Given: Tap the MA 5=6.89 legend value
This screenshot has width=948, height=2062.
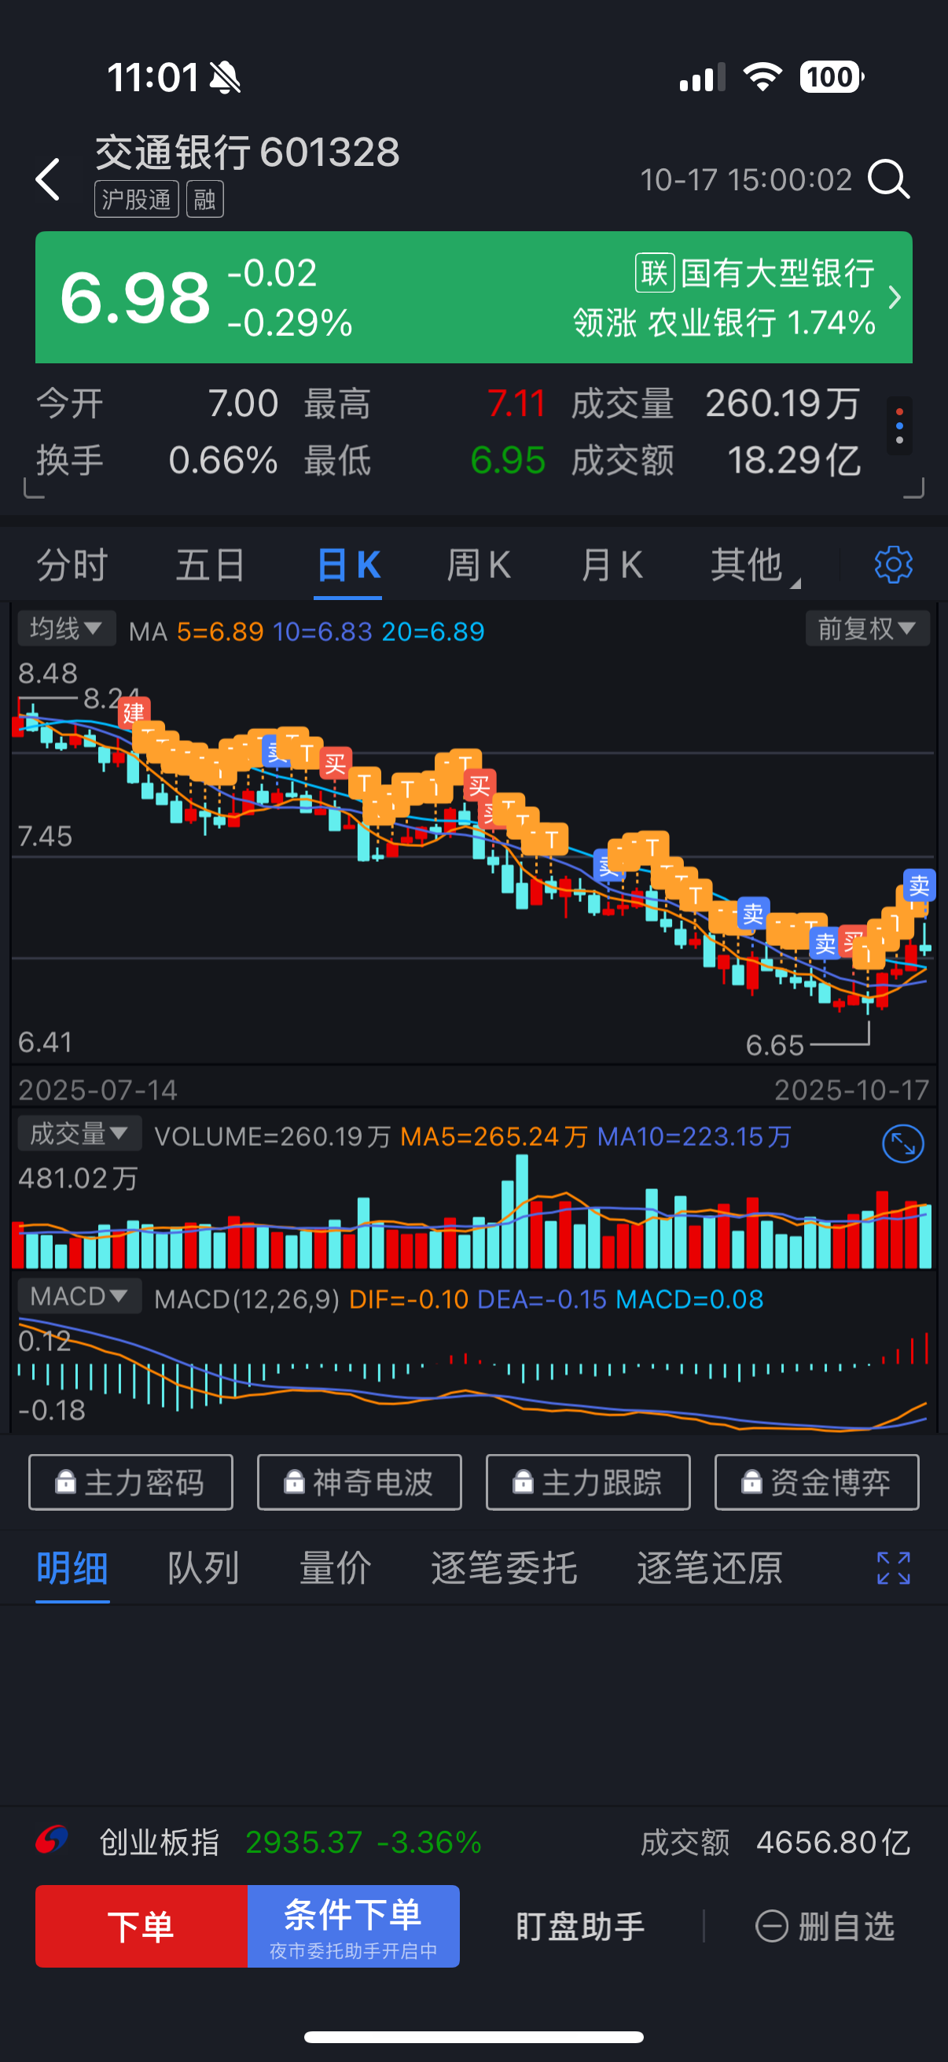Looking at the screenshot, I should click(x=220, y=631).
